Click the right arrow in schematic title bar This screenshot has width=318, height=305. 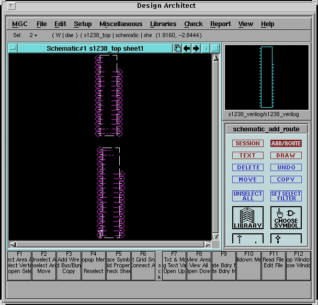pyautogui.click(x=196, y=49)
